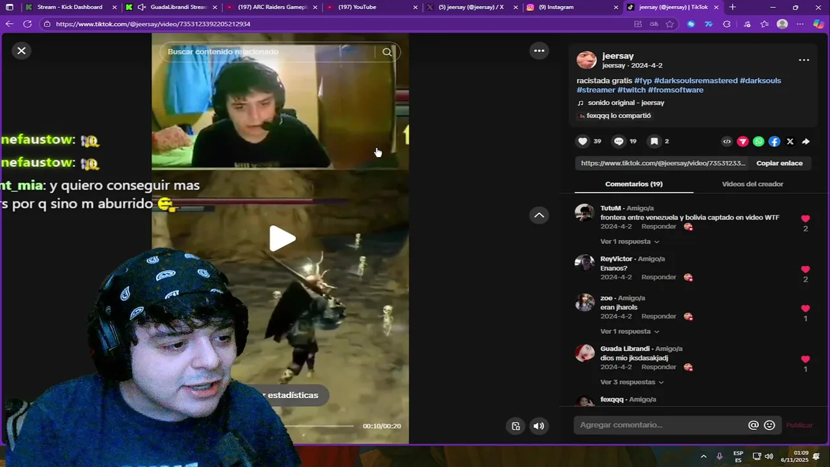Click the 'Agregar comentario...' input field
The width and height of the screenshot is (830, 467).
pyautogui.click(x=661, y=425)
